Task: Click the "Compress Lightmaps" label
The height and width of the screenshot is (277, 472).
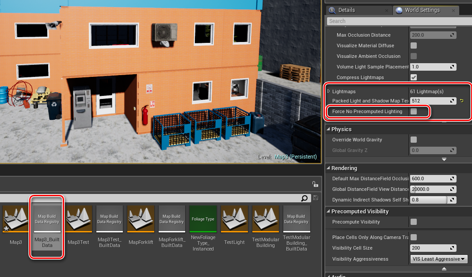Action: [360, 77]
